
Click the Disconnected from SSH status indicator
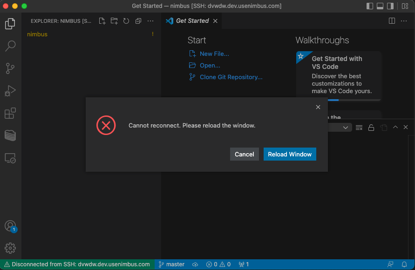pos(77,264)
